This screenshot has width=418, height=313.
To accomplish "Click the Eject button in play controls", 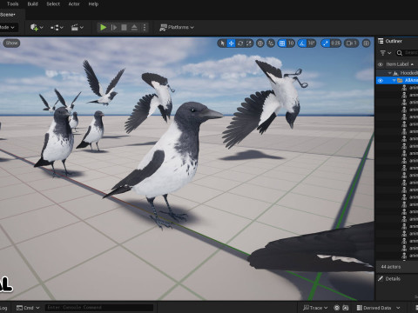I will tap(134, 27).
